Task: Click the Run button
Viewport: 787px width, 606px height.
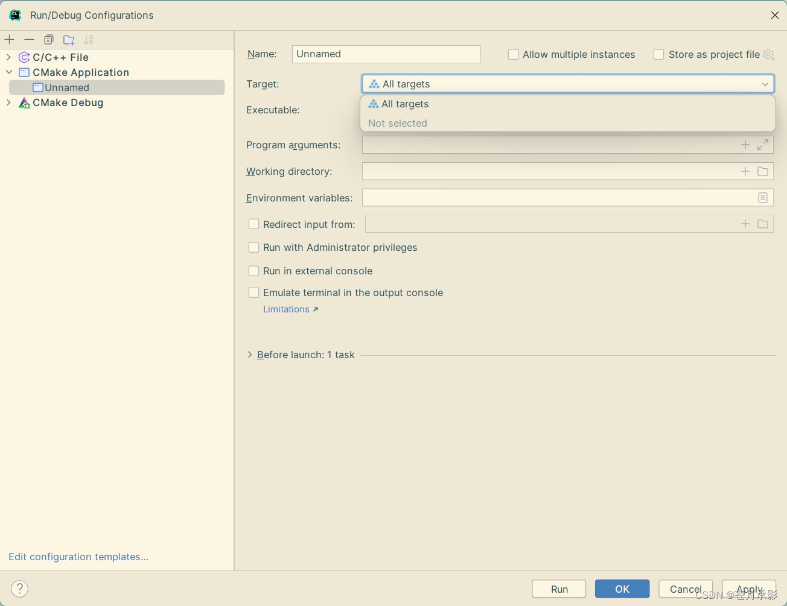Action: tap(559, 589)
